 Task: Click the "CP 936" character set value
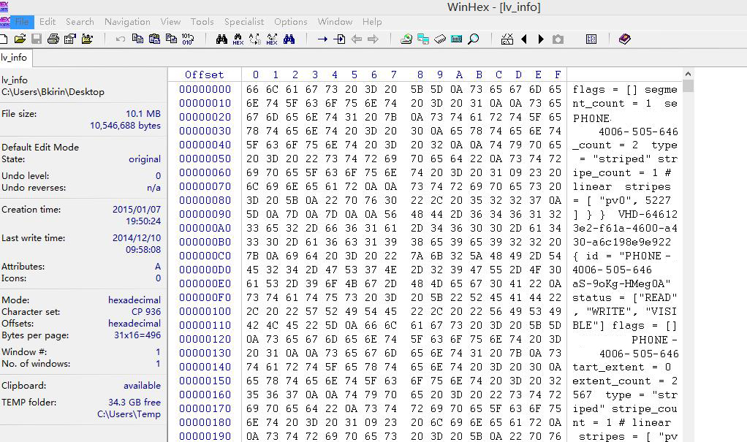pyautogui.click(x=145, y=312)
